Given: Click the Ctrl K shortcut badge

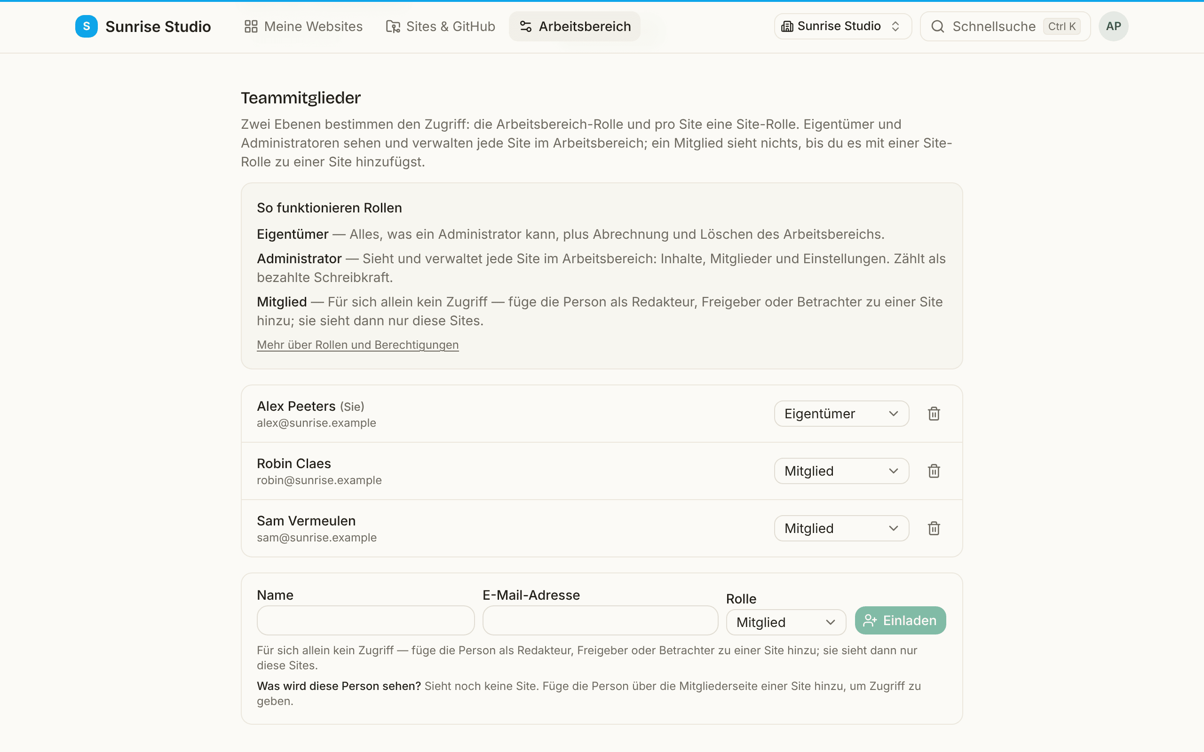Looking at the screenshot, I should (1061, 26).
